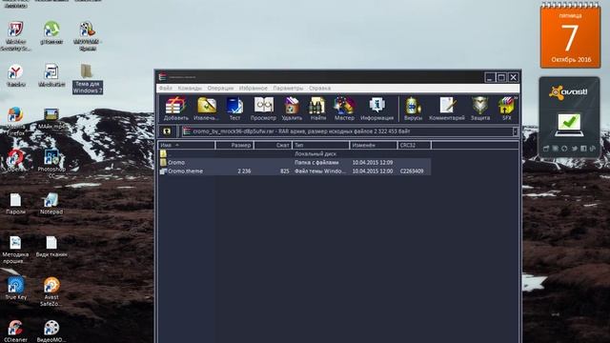Select the Mozilla Firefox desktop icon

click(15, 121)
